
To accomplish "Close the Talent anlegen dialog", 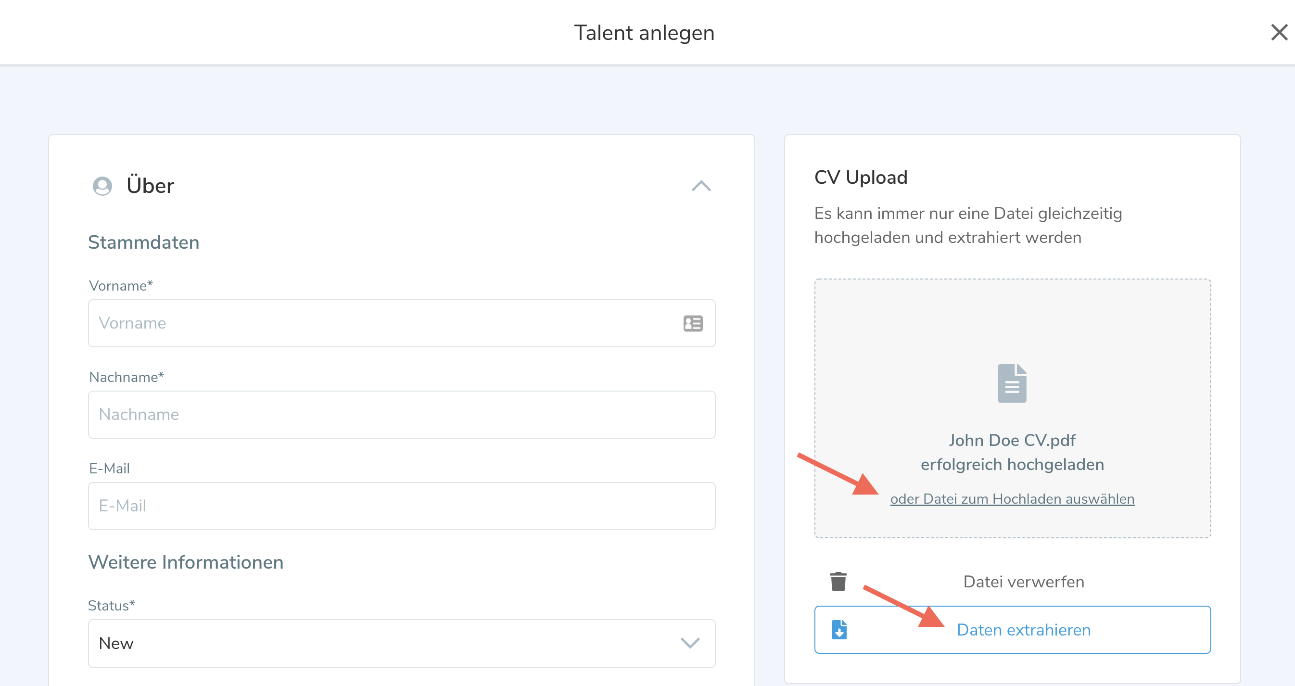I will coord(1279,33).
